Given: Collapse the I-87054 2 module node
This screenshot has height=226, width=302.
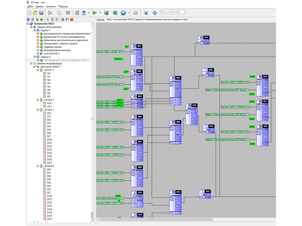Looking at the screenshot, I should (38, 166).
